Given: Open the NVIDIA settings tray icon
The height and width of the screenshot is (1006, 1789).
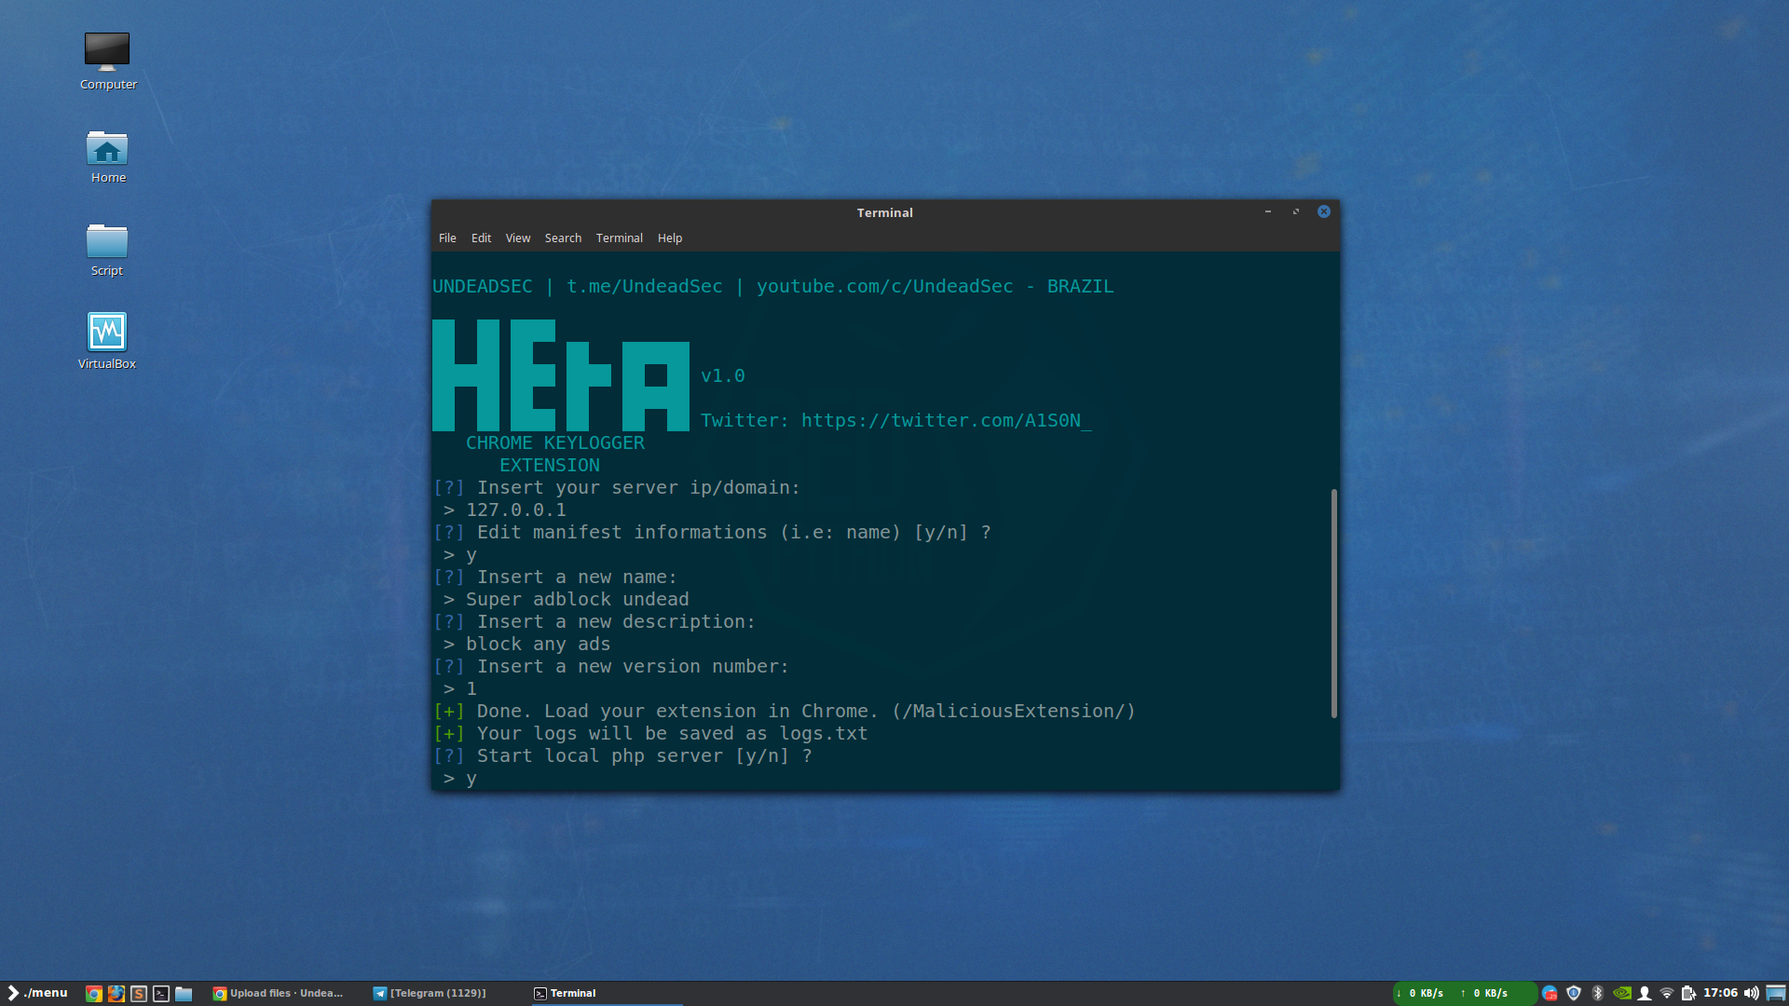Looking at the screenshot, I should click(x=1621, y=993).
